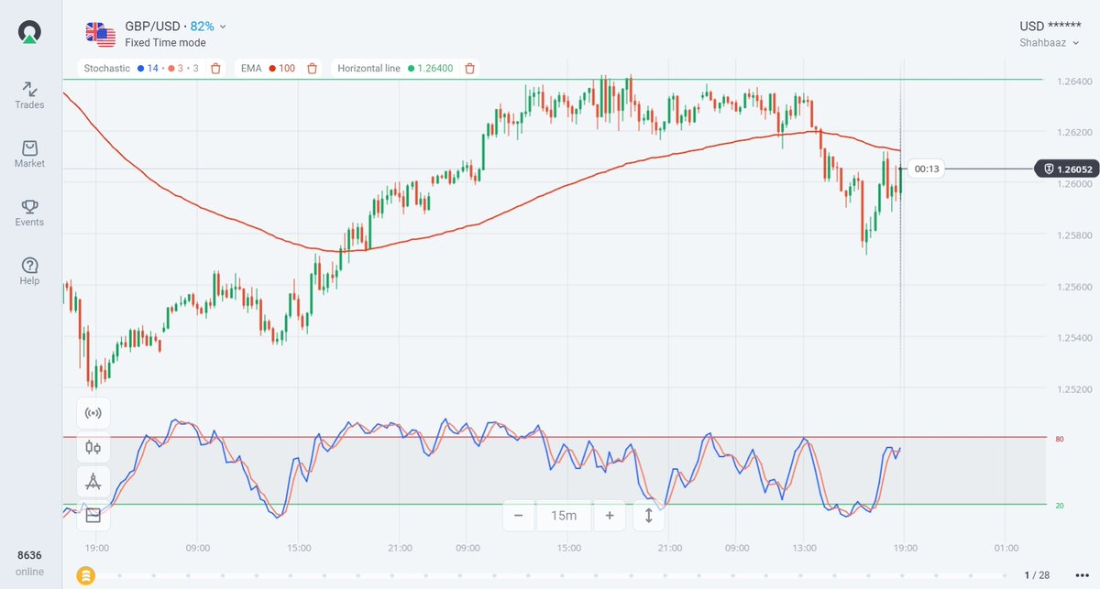Image resolution: width=1100 pixels, height=589 pixels.
Task: Open the signals broadcast tool
Action: pos(93,413)
